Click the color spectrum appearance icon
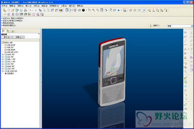The height and width of the screenshot is (129, 194). coord(61,10)
